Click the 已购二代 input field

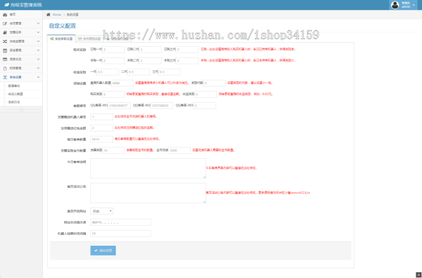[150, 50]
